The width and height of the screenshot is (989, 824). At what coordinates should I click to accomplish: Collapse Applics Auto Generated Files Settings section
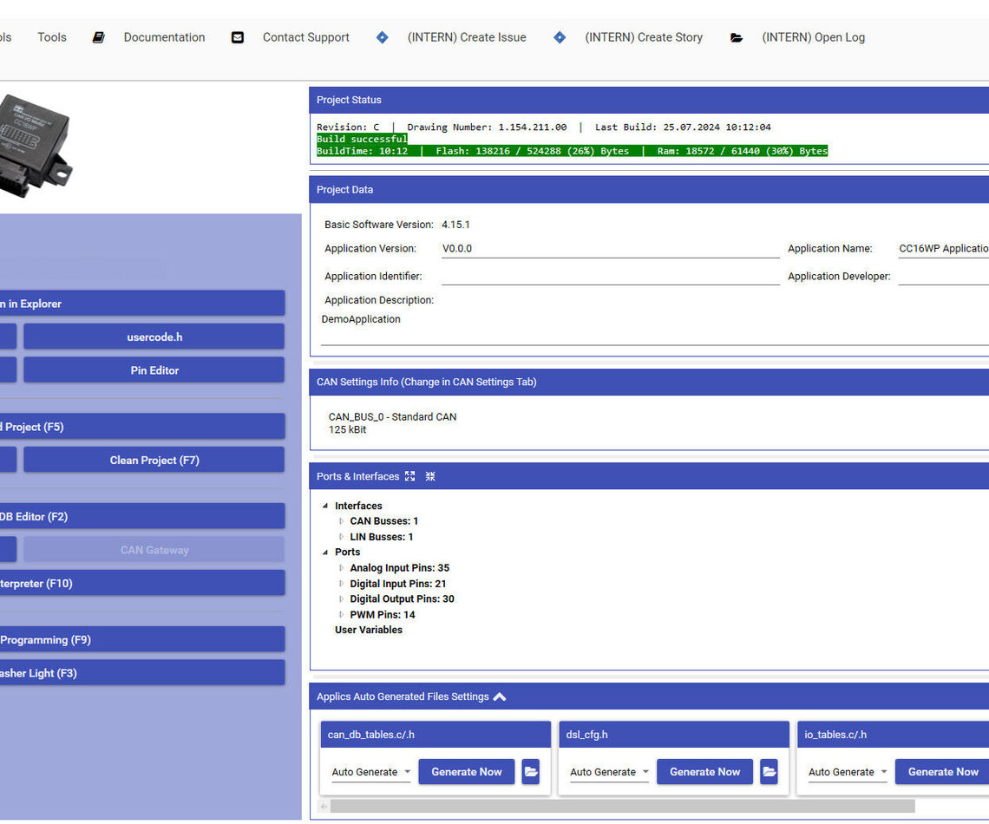(x=500, y=696)
